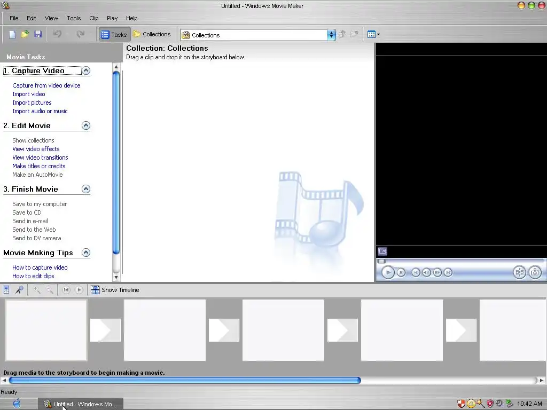
Task: Click the Narrate Timeline microphone icon
Action: click(19, 290)
